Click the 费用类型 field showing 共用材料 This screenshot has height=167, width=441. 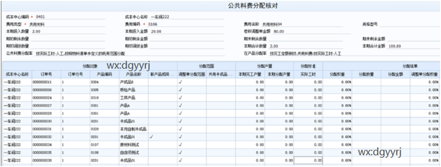(67, 24)
